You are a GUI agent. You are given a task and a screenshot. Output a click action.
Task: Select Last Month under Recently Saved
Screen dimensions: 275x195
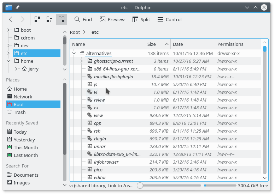tap(25, 155)
